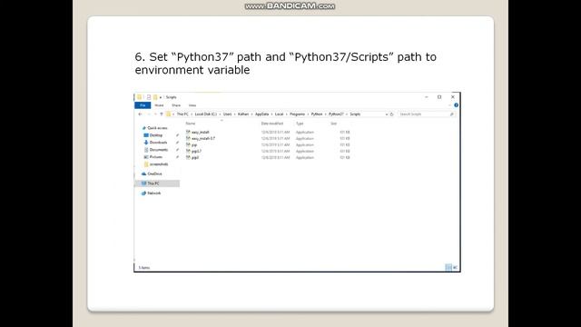Sort files by the Name column header
The height and width of the screenshot is (327, 581).
pos(191,124)
